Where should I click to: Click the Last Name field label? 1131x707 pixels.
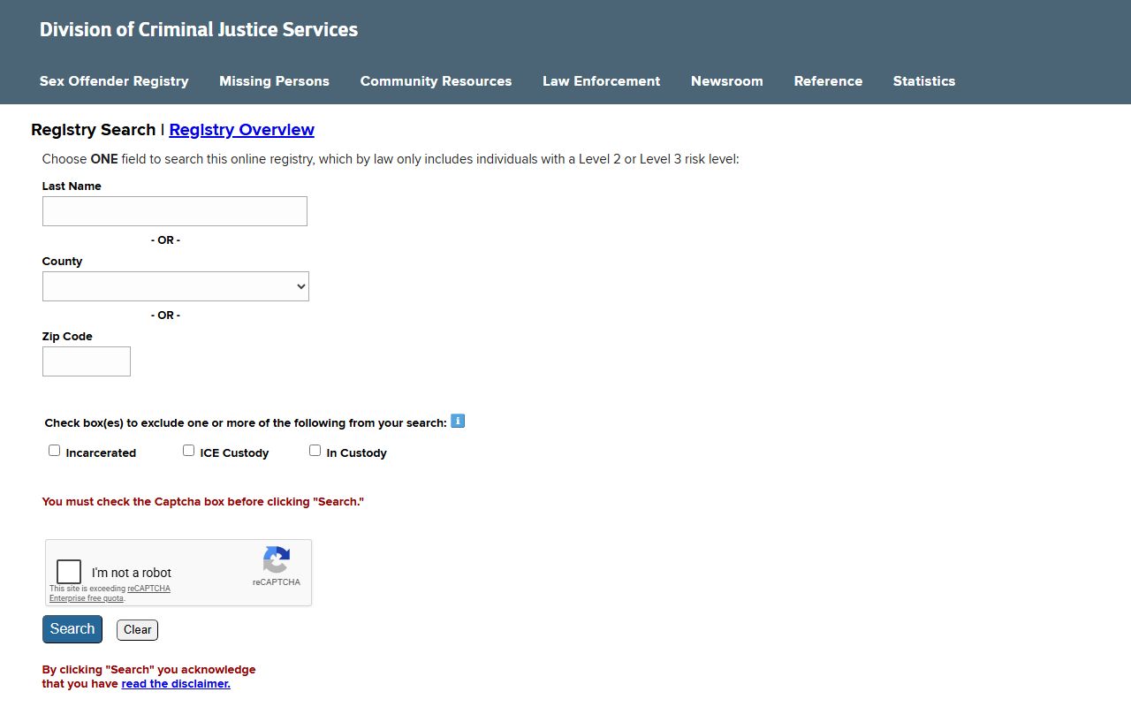click(72, 186)
